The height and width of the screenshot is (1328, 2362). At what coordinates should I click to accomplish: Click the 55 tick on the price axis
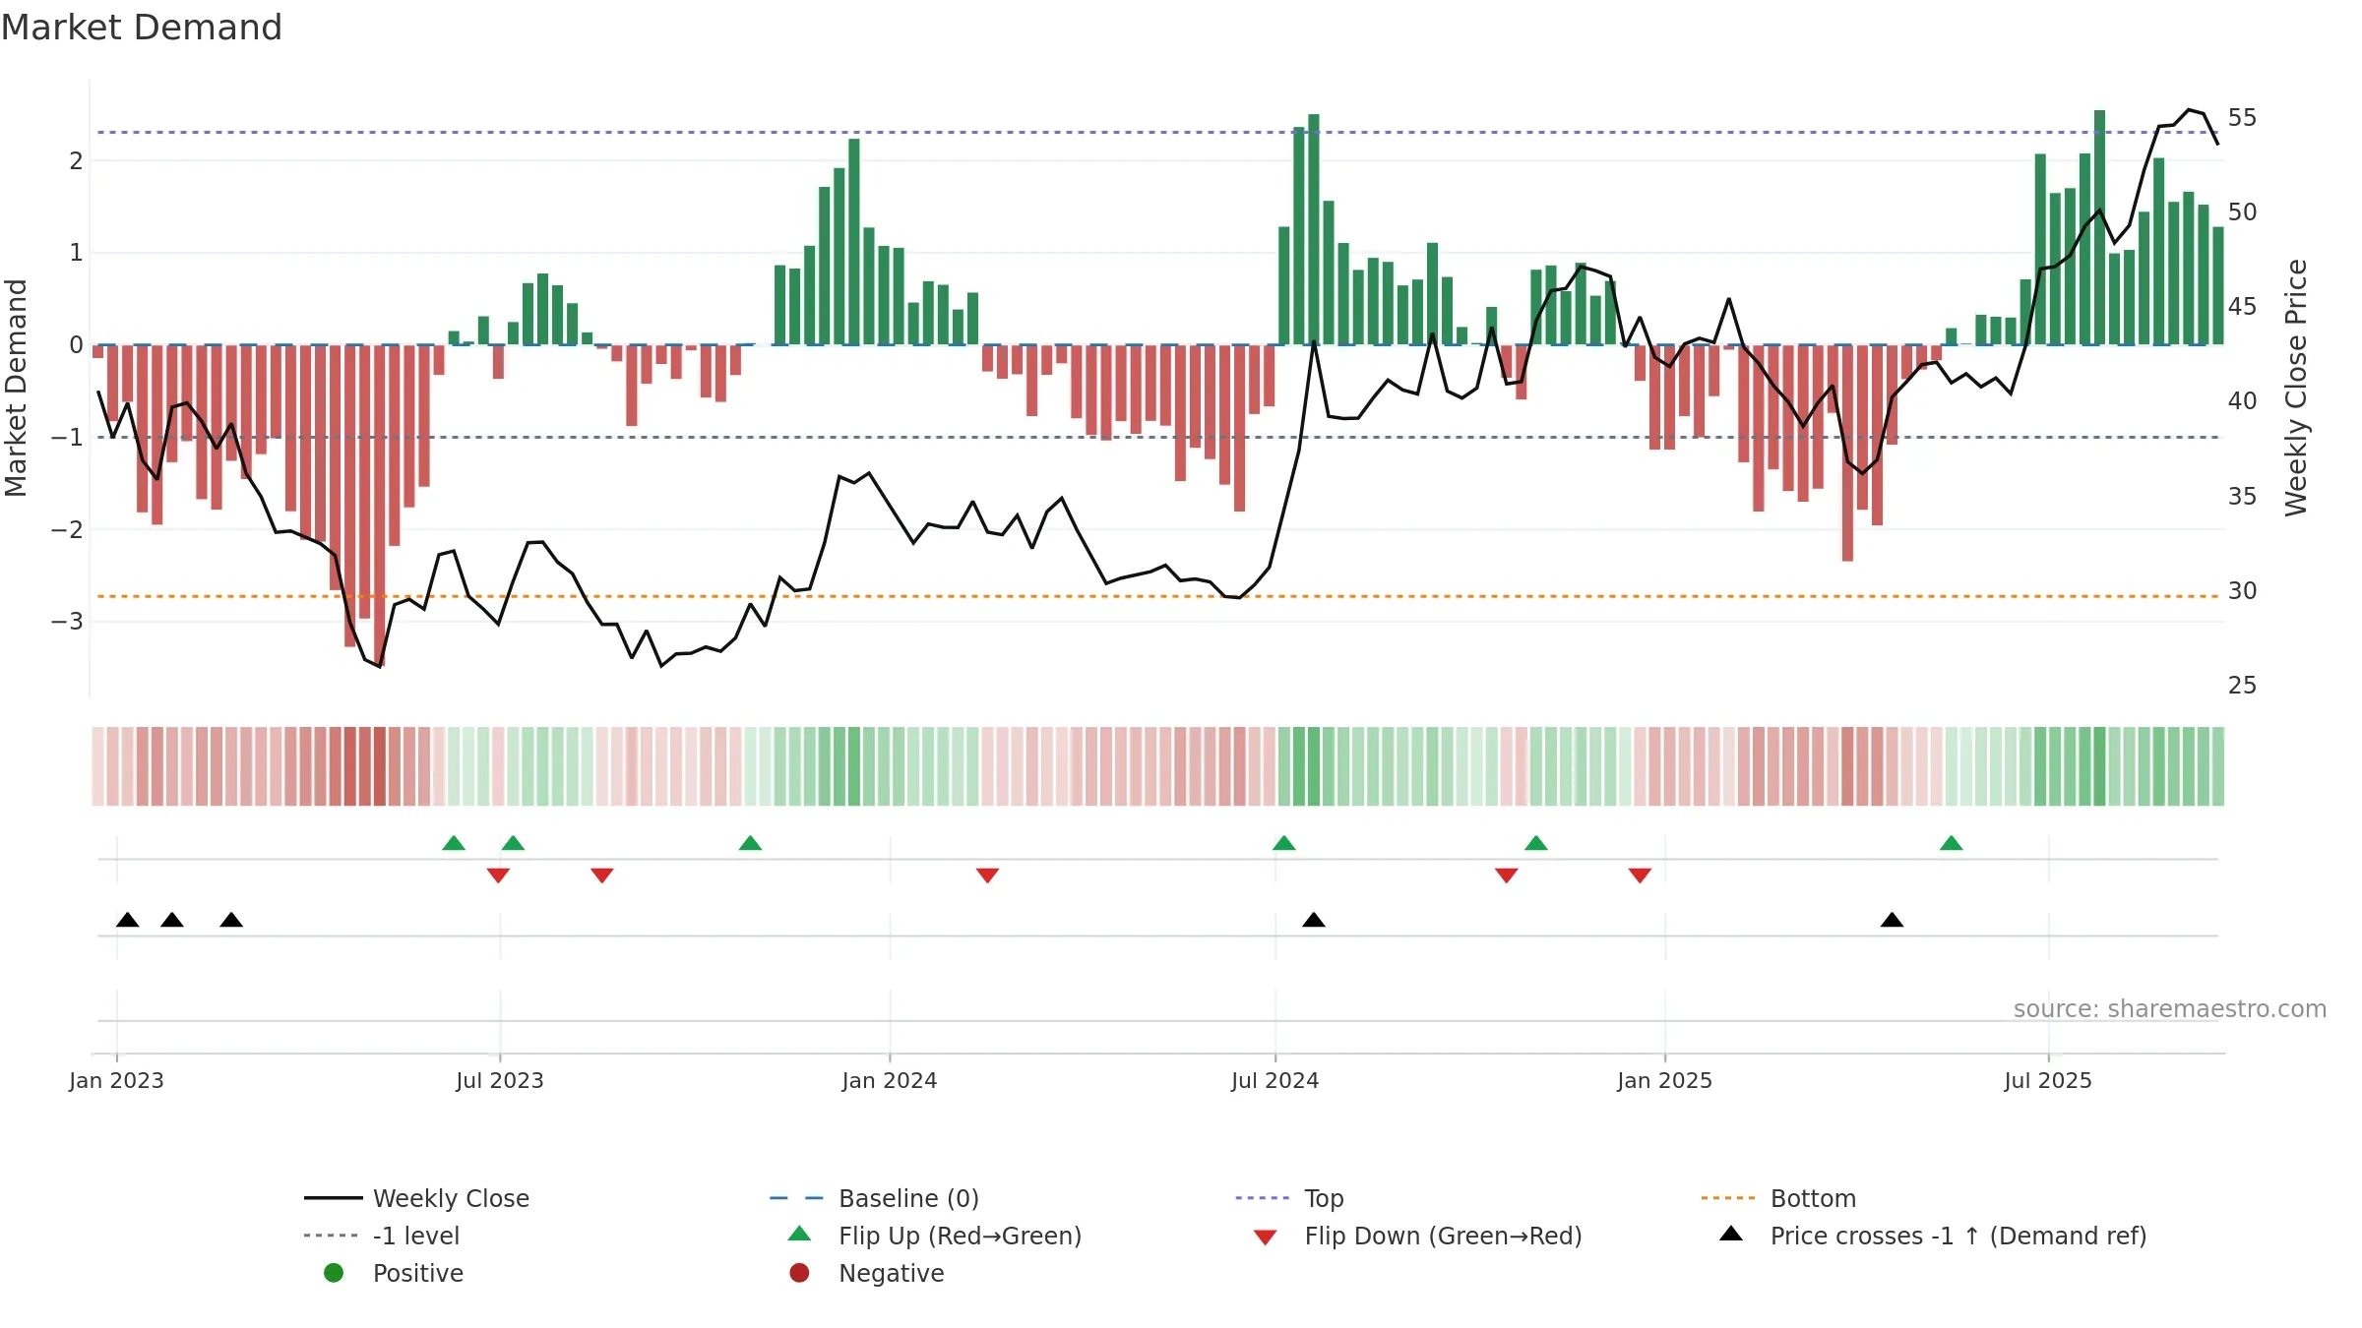tap(2242, 118)
